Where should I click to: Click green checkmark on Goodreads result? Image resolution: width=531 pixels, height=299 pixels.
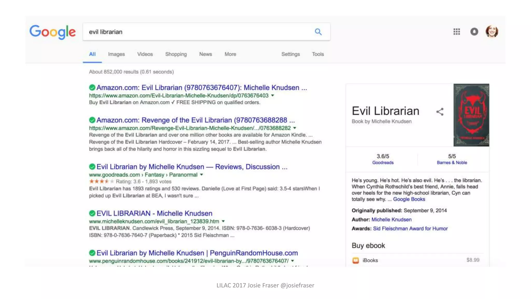tap(92, 167)
